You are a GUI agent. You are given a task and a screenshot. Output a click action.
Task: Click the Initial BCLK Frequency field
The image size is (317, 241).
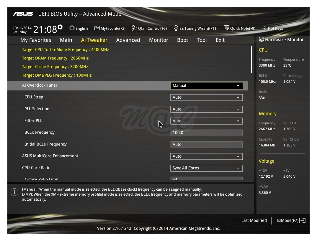coord(206,145)
